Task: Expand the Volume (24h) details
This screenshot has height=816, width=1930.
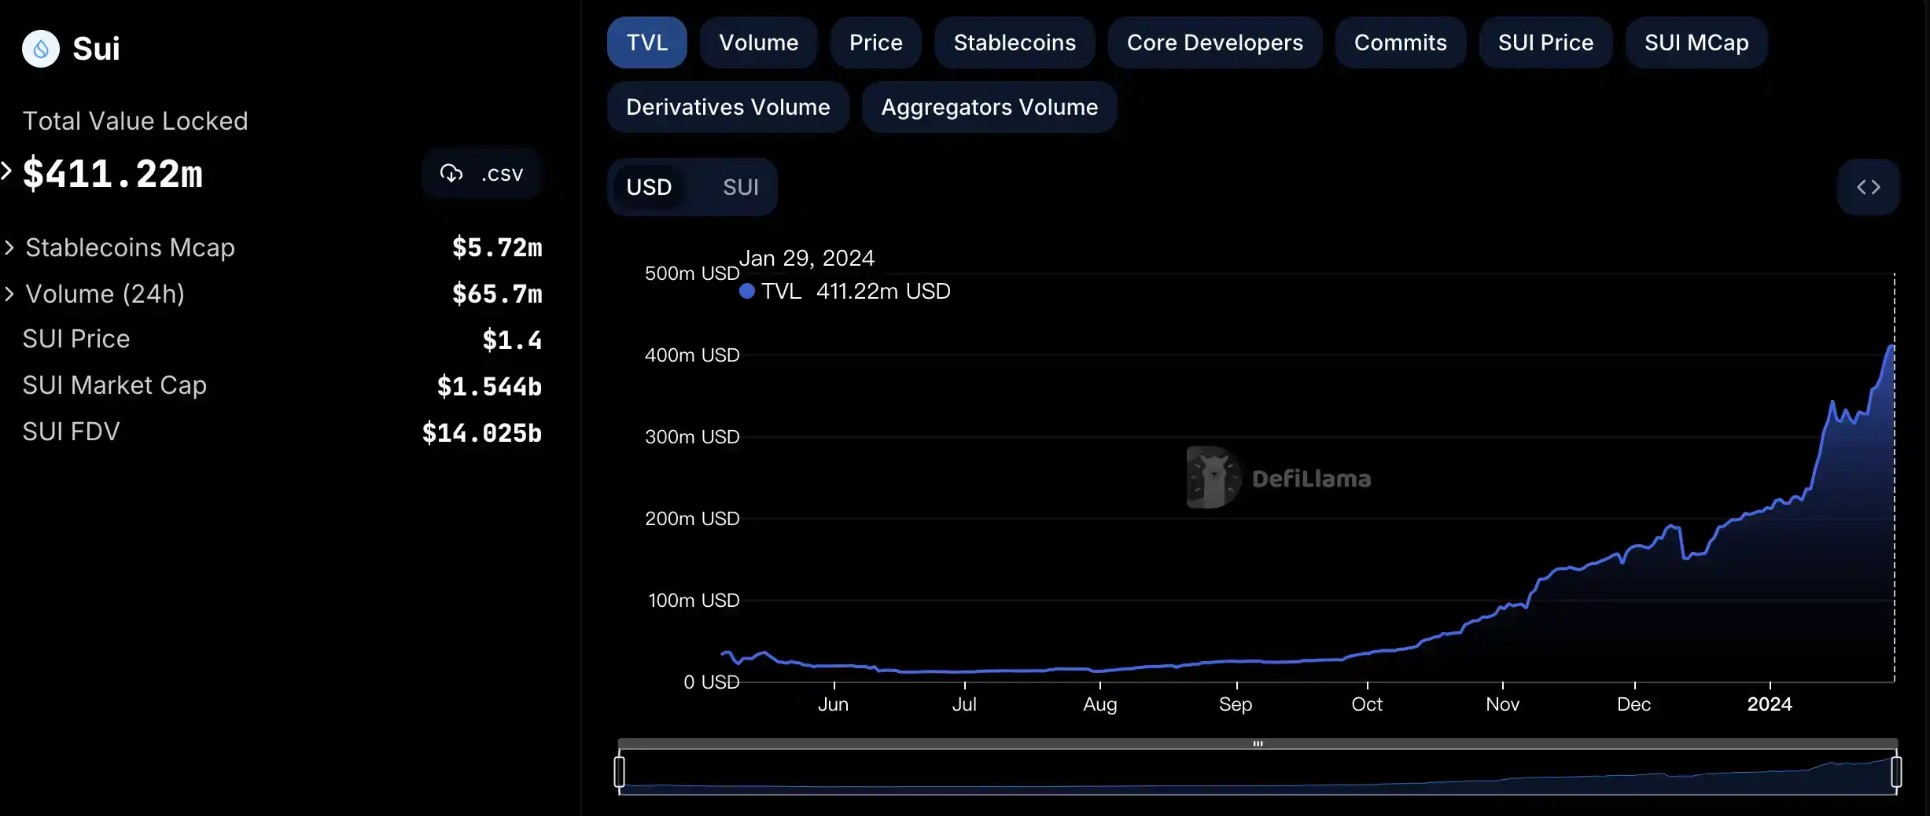Action: 9,294
